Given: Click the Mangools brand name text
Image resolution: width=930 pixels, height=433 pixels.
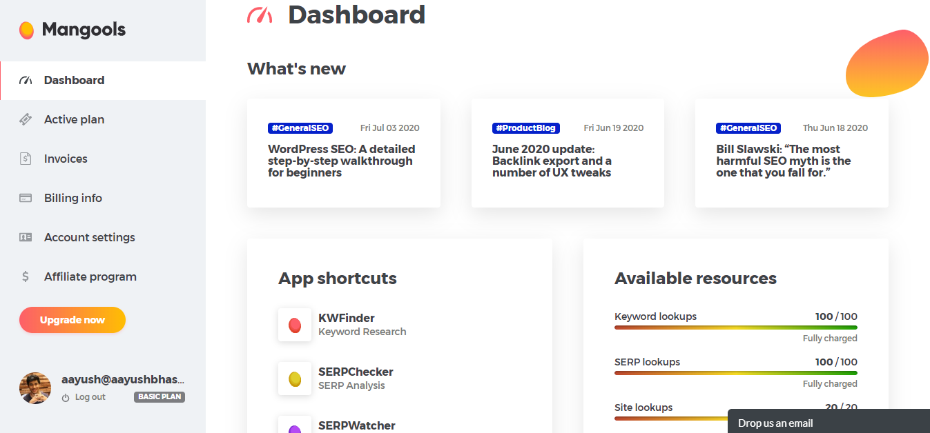Looking at the screenshot, I should pyautogui.click(x=84, y=30).
